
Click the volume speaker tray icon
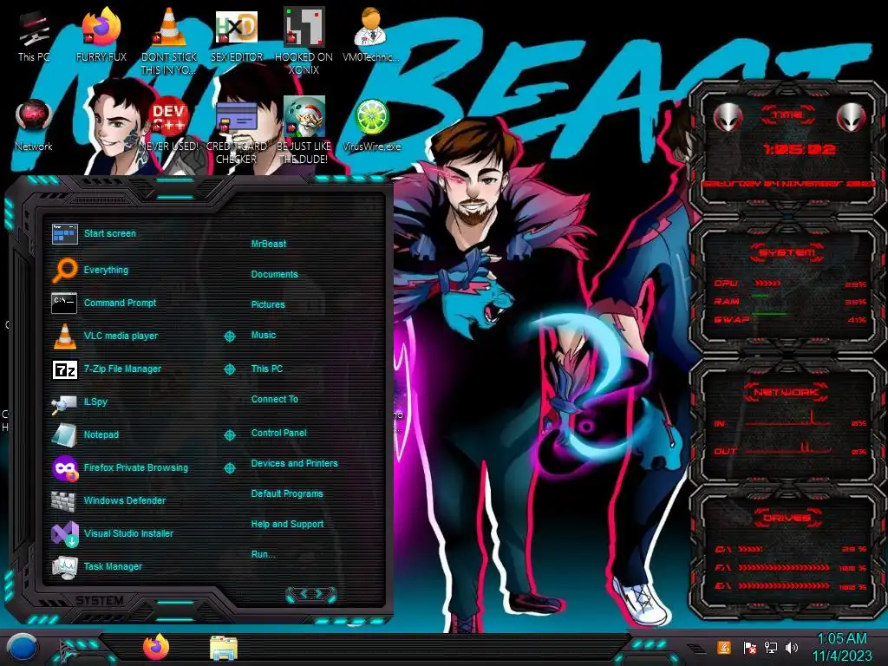(x=791, y=647)
